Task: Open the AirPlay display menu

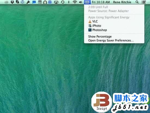Action: [x=56, y=2]
